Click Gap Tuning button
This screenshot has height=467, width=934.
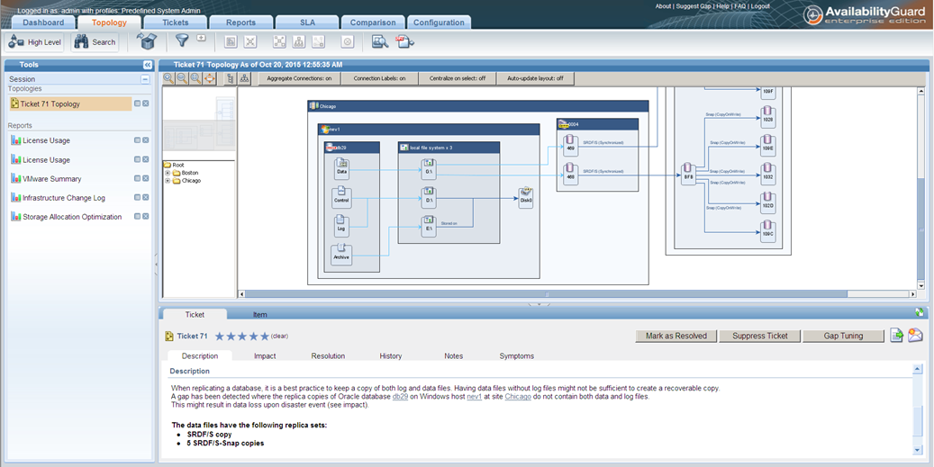tap(843, 336)
